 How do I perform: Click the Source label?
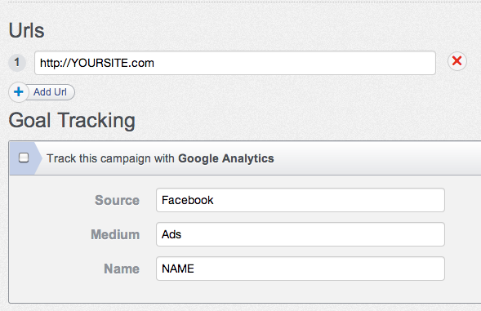[x=117, y=200]
